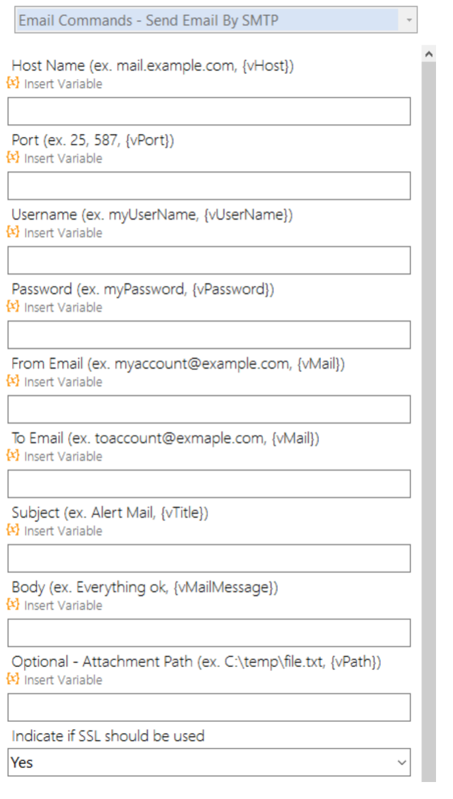Screen dimensions: 453x799
Task: Click the variable icon under Host Name
Action: [x=13, y=83]
